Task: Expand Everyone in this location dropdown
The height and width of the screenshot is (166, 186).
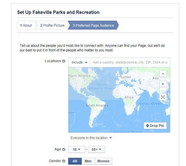Action: click(91, 138)
